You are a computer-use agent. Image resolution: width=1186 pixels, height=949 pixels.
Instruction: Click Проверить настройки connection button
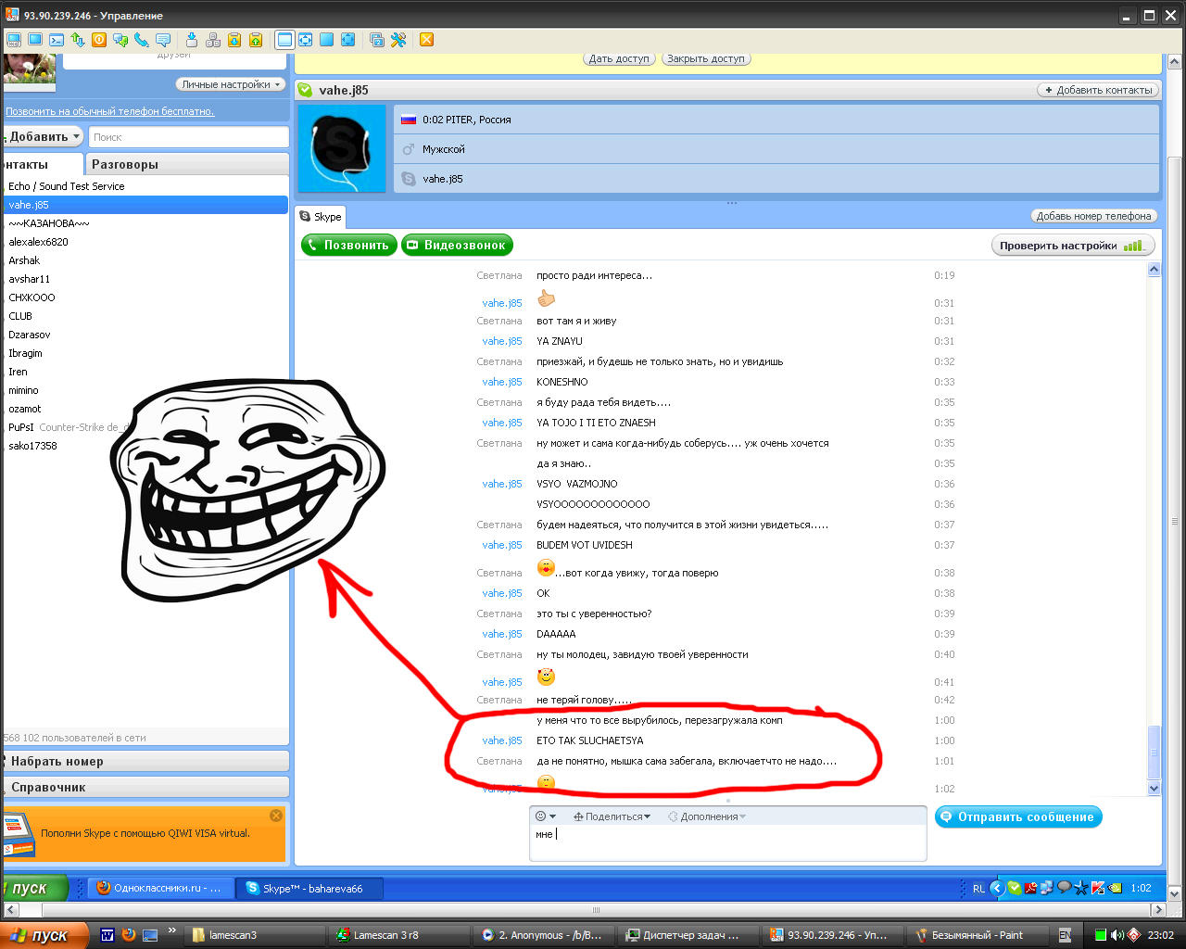tap(1072, 246)
